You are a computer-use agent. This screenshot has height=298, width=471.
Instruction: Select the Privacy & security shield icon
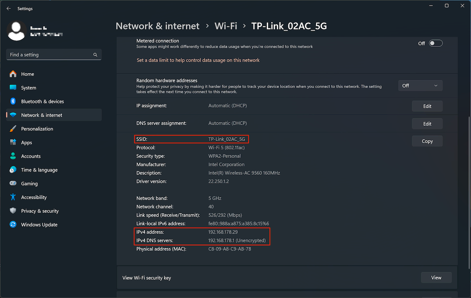pyautogui.click(x=13, y=211)
